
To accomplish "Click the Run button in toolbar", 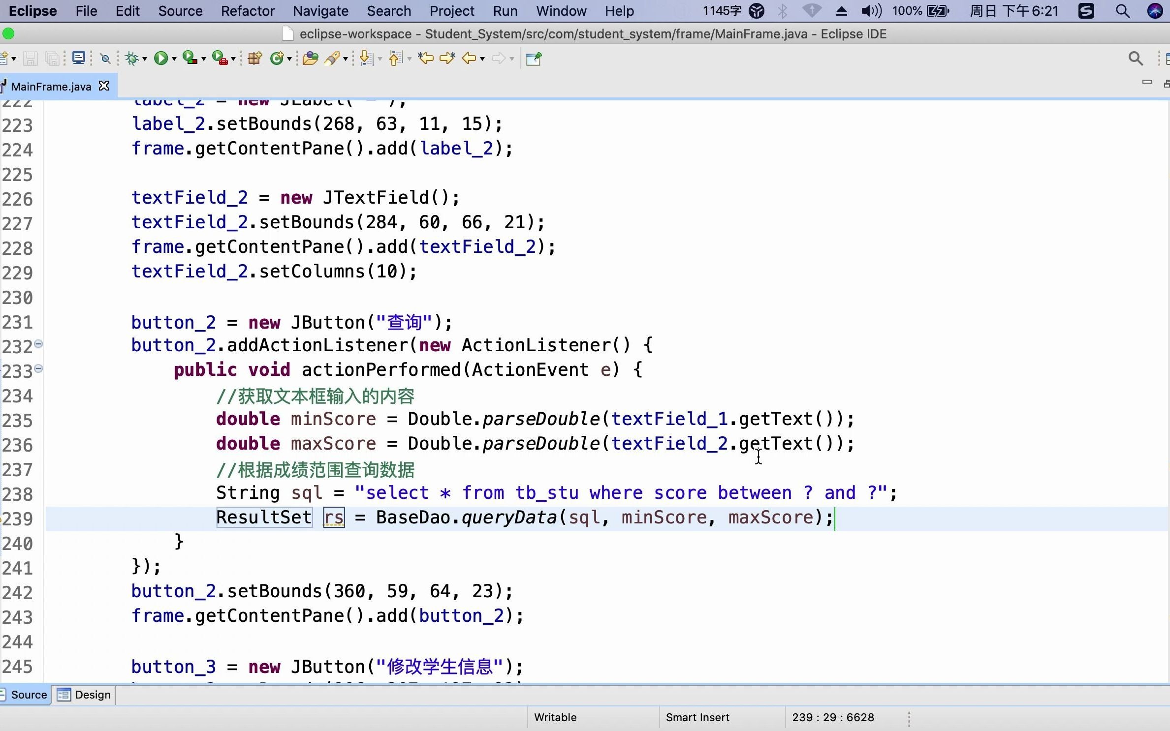I will point(161,57).
